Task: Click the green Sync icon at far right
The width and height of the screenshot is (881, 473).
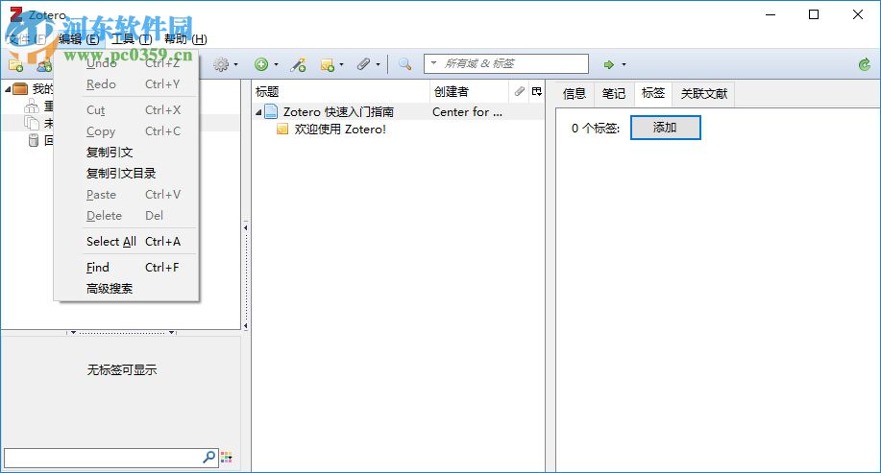Action: pyautogui.click(x=864, y=64)
